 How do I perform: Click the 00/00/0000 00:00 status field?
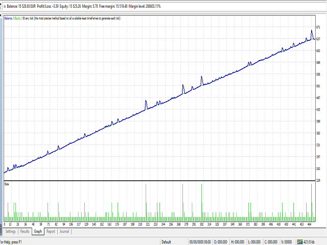click(200, 242)
